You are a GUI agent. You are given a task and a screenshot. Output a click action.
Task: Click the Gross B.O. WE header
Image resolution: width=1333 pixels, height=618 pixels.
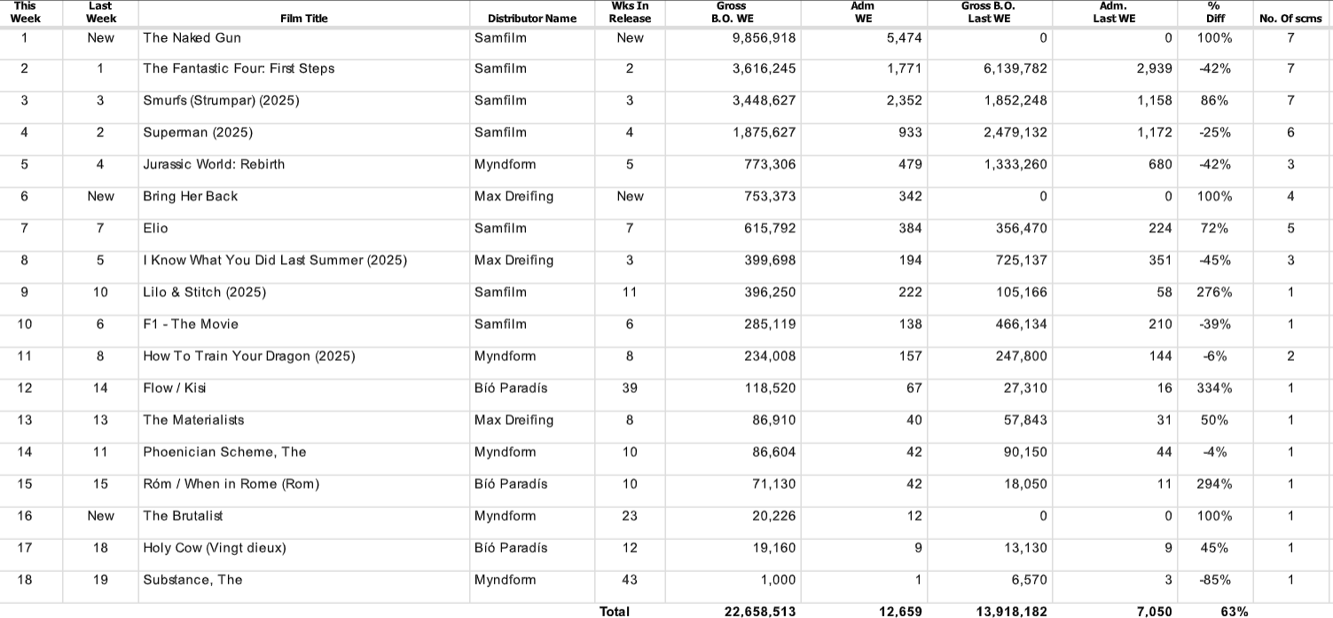point(731,12)
